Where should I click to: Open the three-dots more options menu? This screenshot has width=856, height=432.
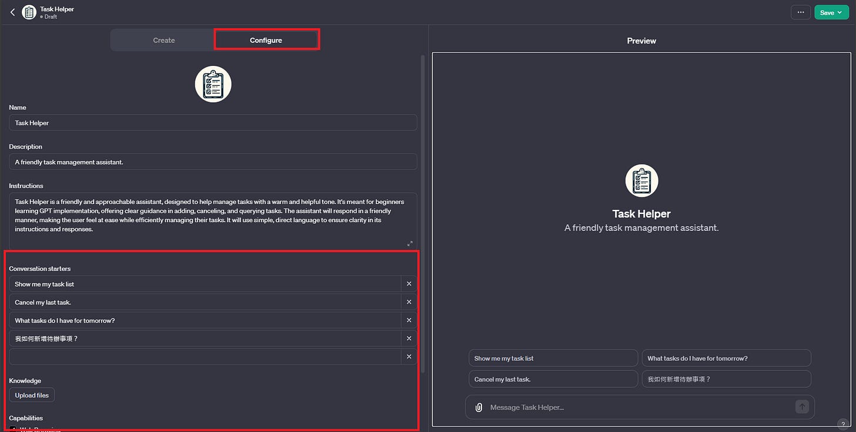(x=800, y=12)
